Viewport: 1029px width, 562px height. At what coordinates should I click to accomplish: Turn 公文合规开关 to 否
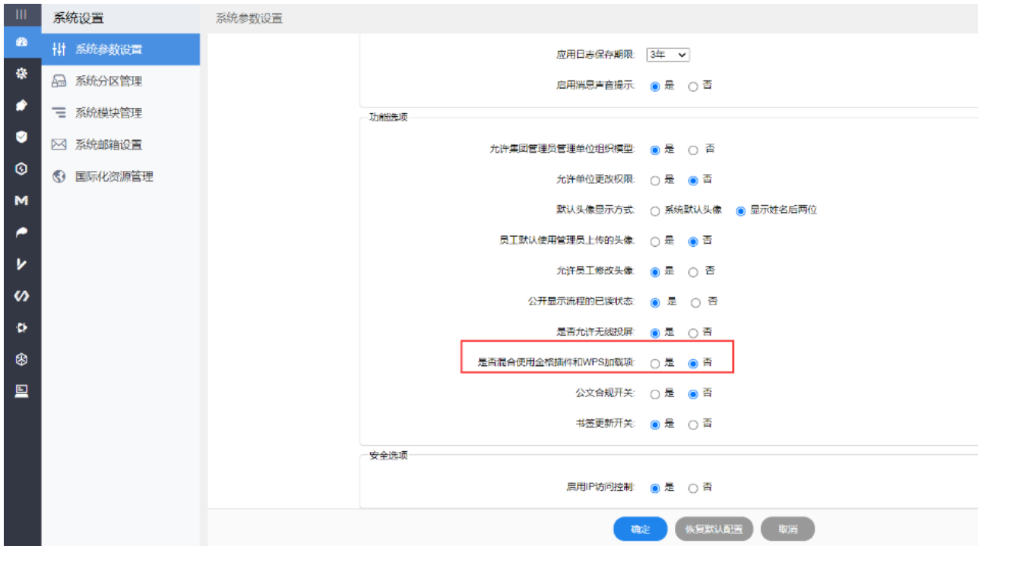coord(693,394)
